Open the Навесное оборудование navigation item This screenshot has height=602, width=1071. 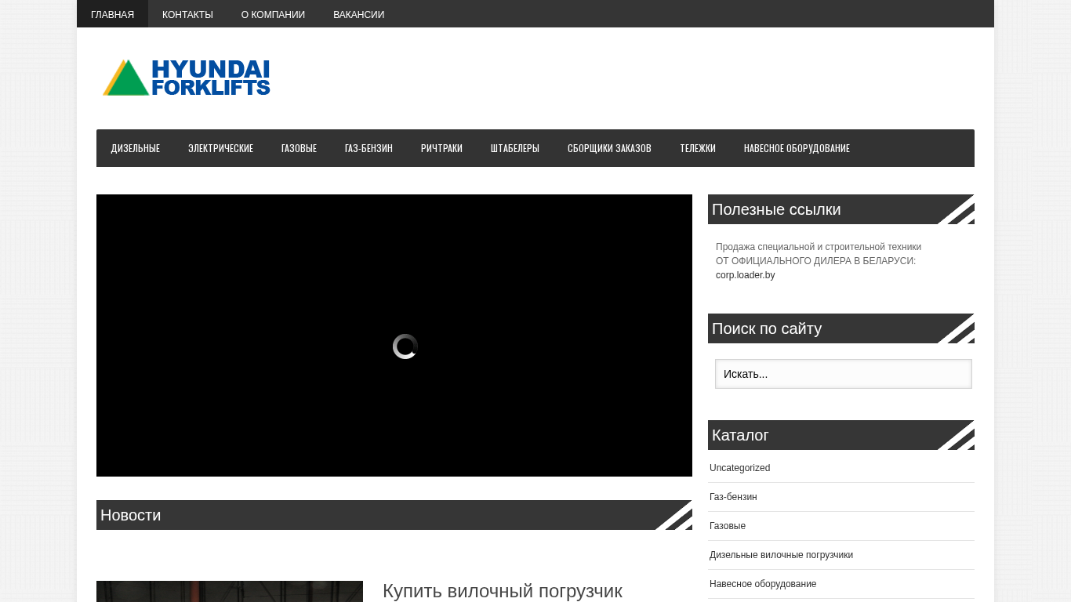point(797,148)
